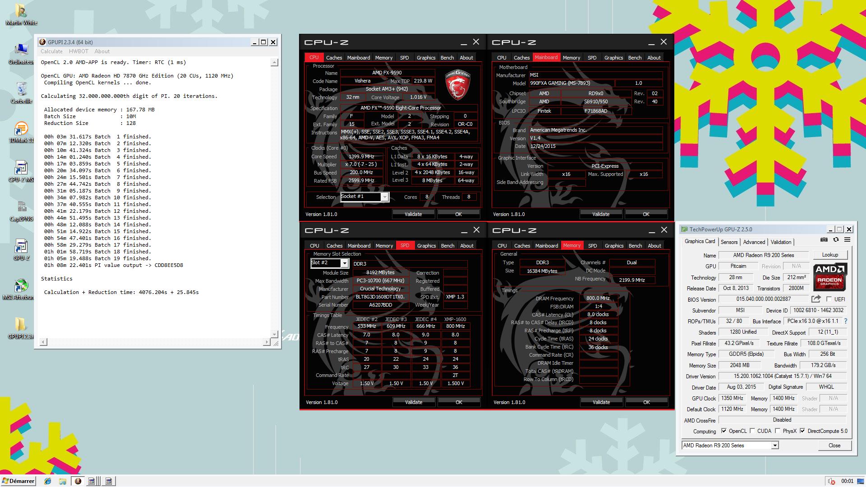Click the AMD Radeon Graphics logo in GPU-Z
The width and height of the screenshot is (866, 487).
tap(830, 277)
